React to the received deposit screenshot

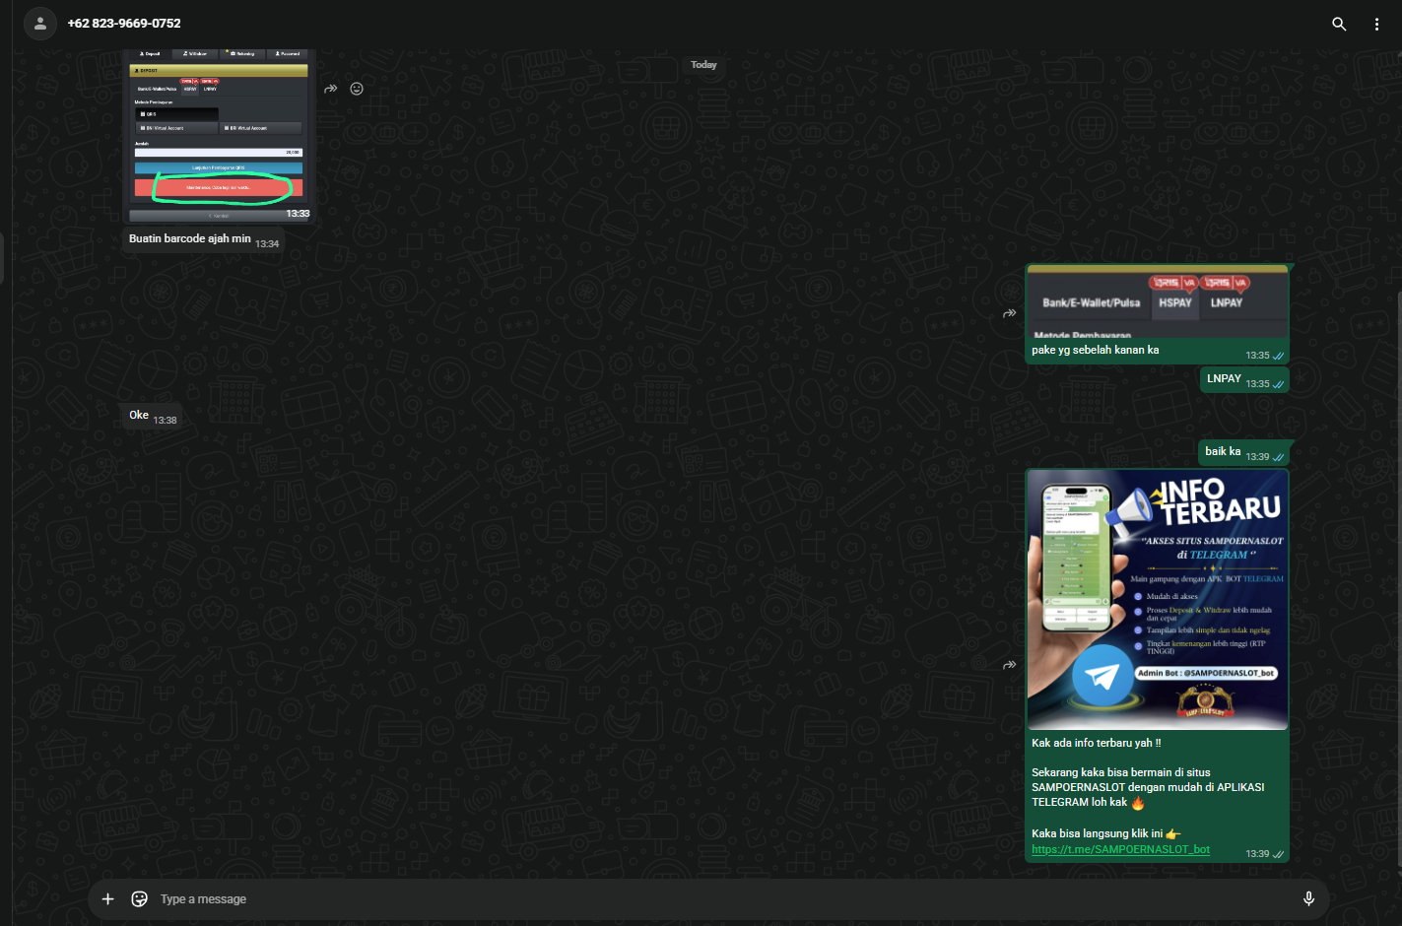coord(357,89)
